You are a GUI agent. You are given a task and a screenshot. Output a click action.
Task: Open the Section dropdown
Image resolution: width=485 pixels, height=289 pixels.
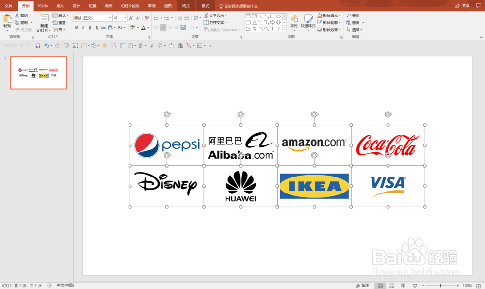coord(59,30)
